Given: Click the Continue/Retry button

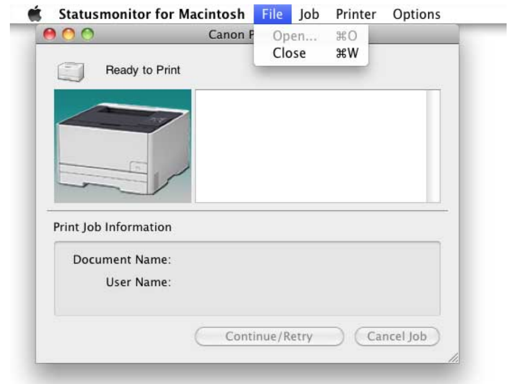Looking at the screenshot, I should point(269,336).
